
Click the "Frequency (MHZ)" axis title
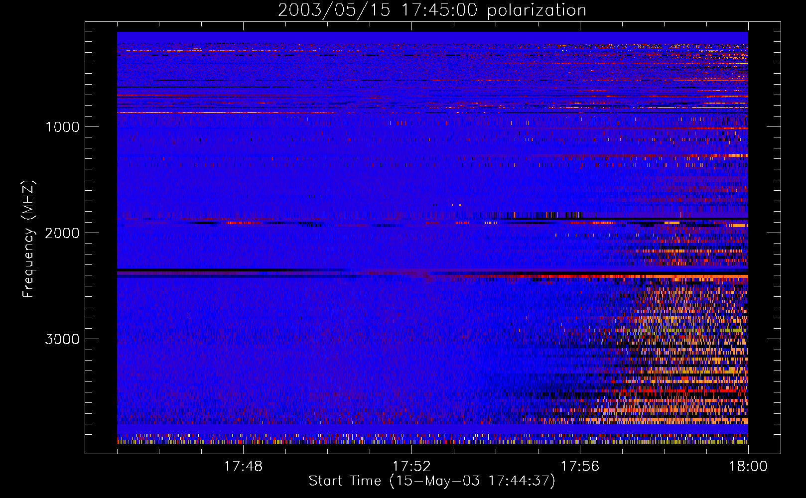point(28,239)
